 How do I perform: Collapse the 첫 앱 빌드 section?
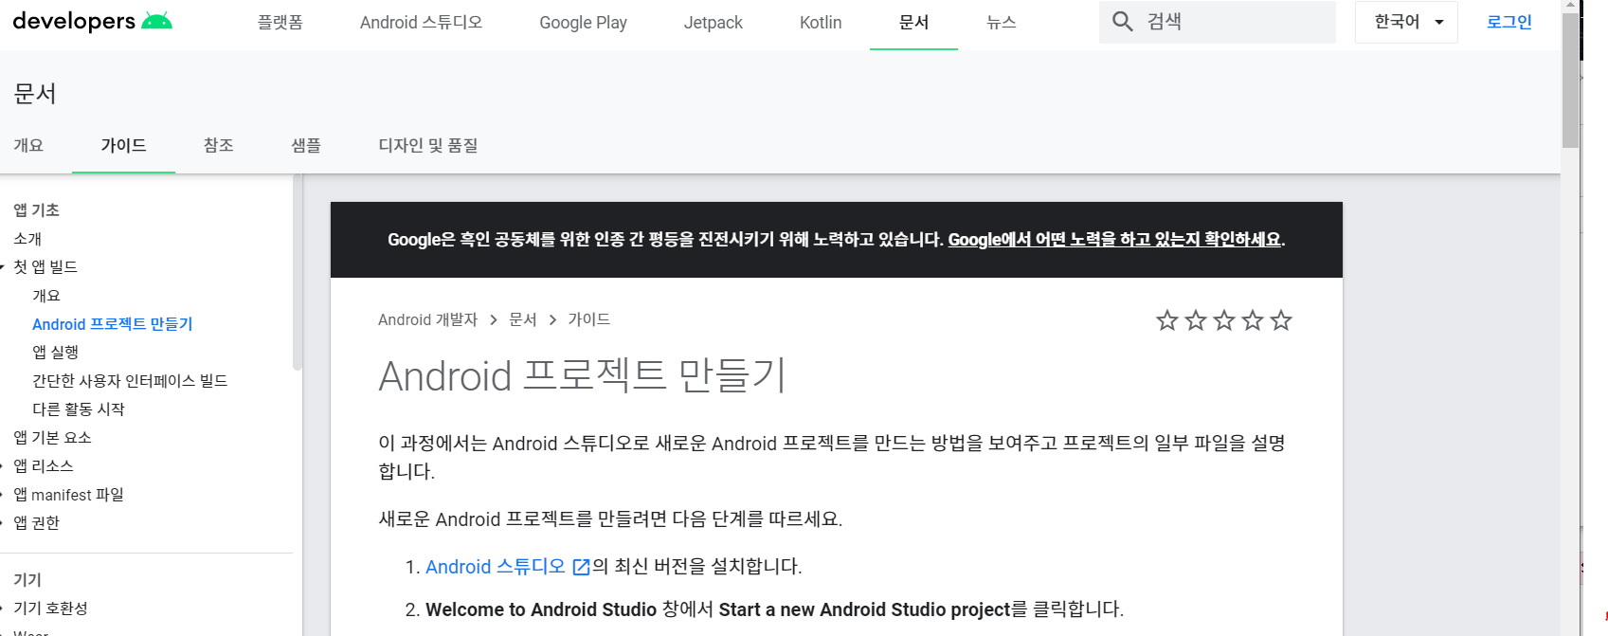coord(3,267)
